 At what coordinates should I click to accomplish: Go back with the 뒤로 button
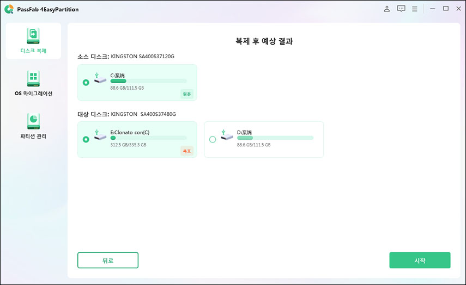(108, 261)
